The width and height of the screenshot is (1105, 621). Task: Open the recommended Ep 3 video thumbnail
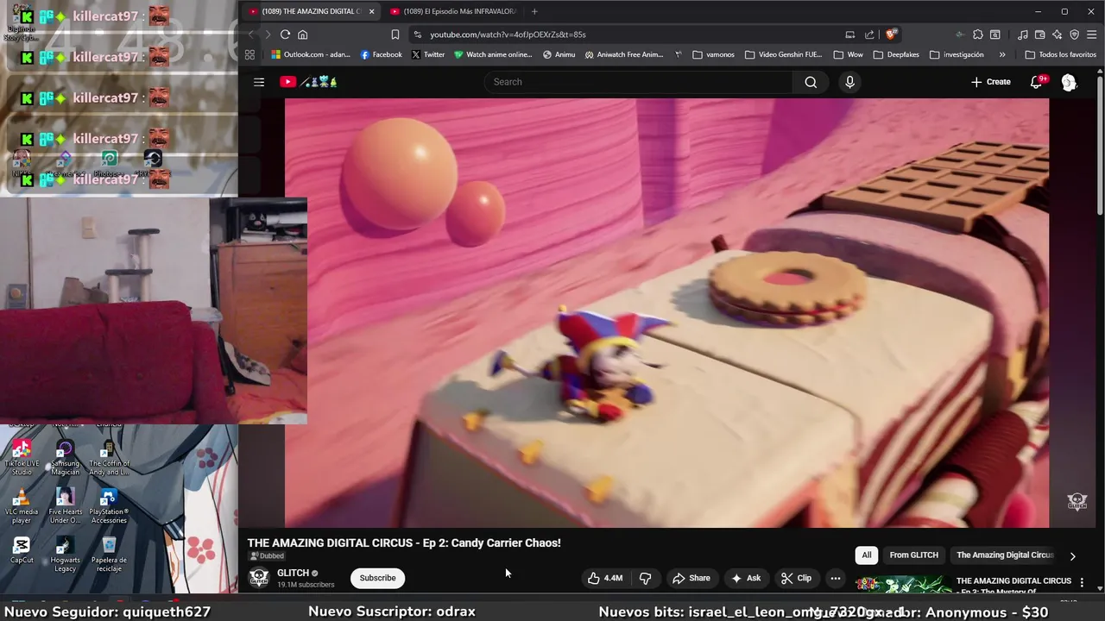(x=902, y=585)
